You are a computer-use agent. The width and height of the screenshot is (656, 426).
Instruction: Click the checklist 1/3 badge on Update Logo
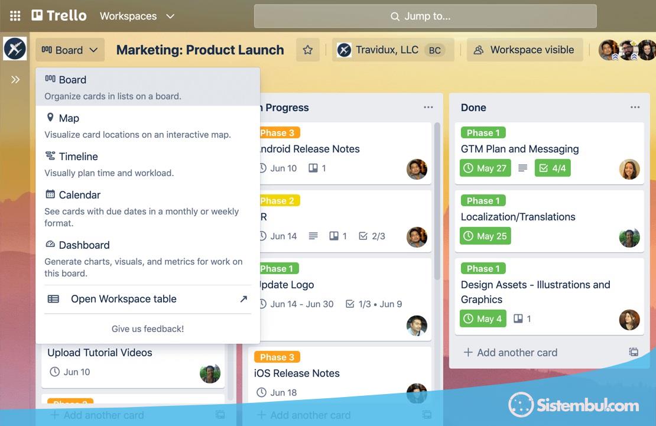click(x=374, y=304)
